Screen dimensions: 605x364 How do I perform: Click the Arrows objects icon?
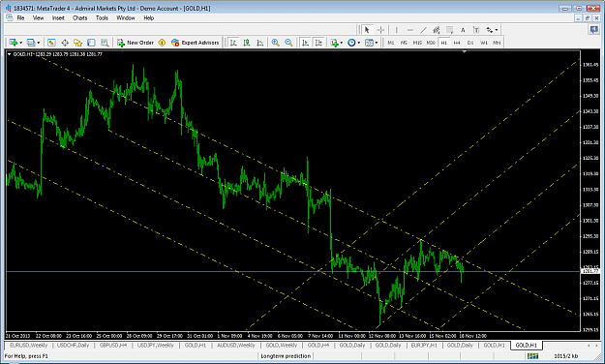(x=489, y=30)
